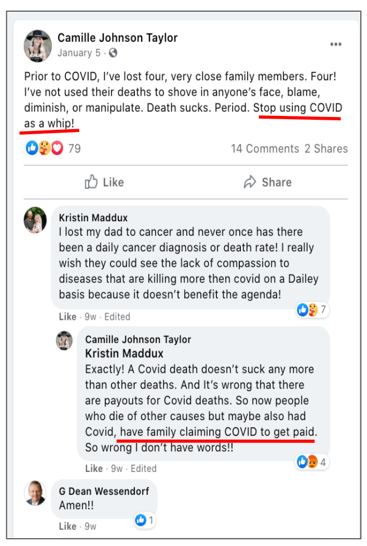Image resolution: width=367 pixels, height=546 pixels.
Task: Click Kristin Maddux commenter name link
Action: tap(93, 218)
